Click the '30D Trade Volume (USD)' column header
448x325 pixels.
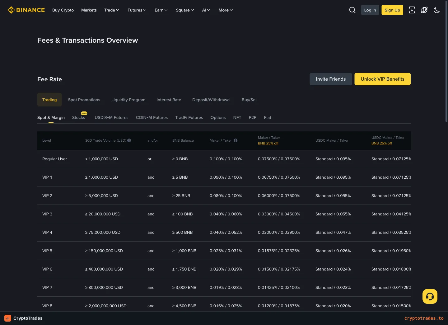[106, 140]
